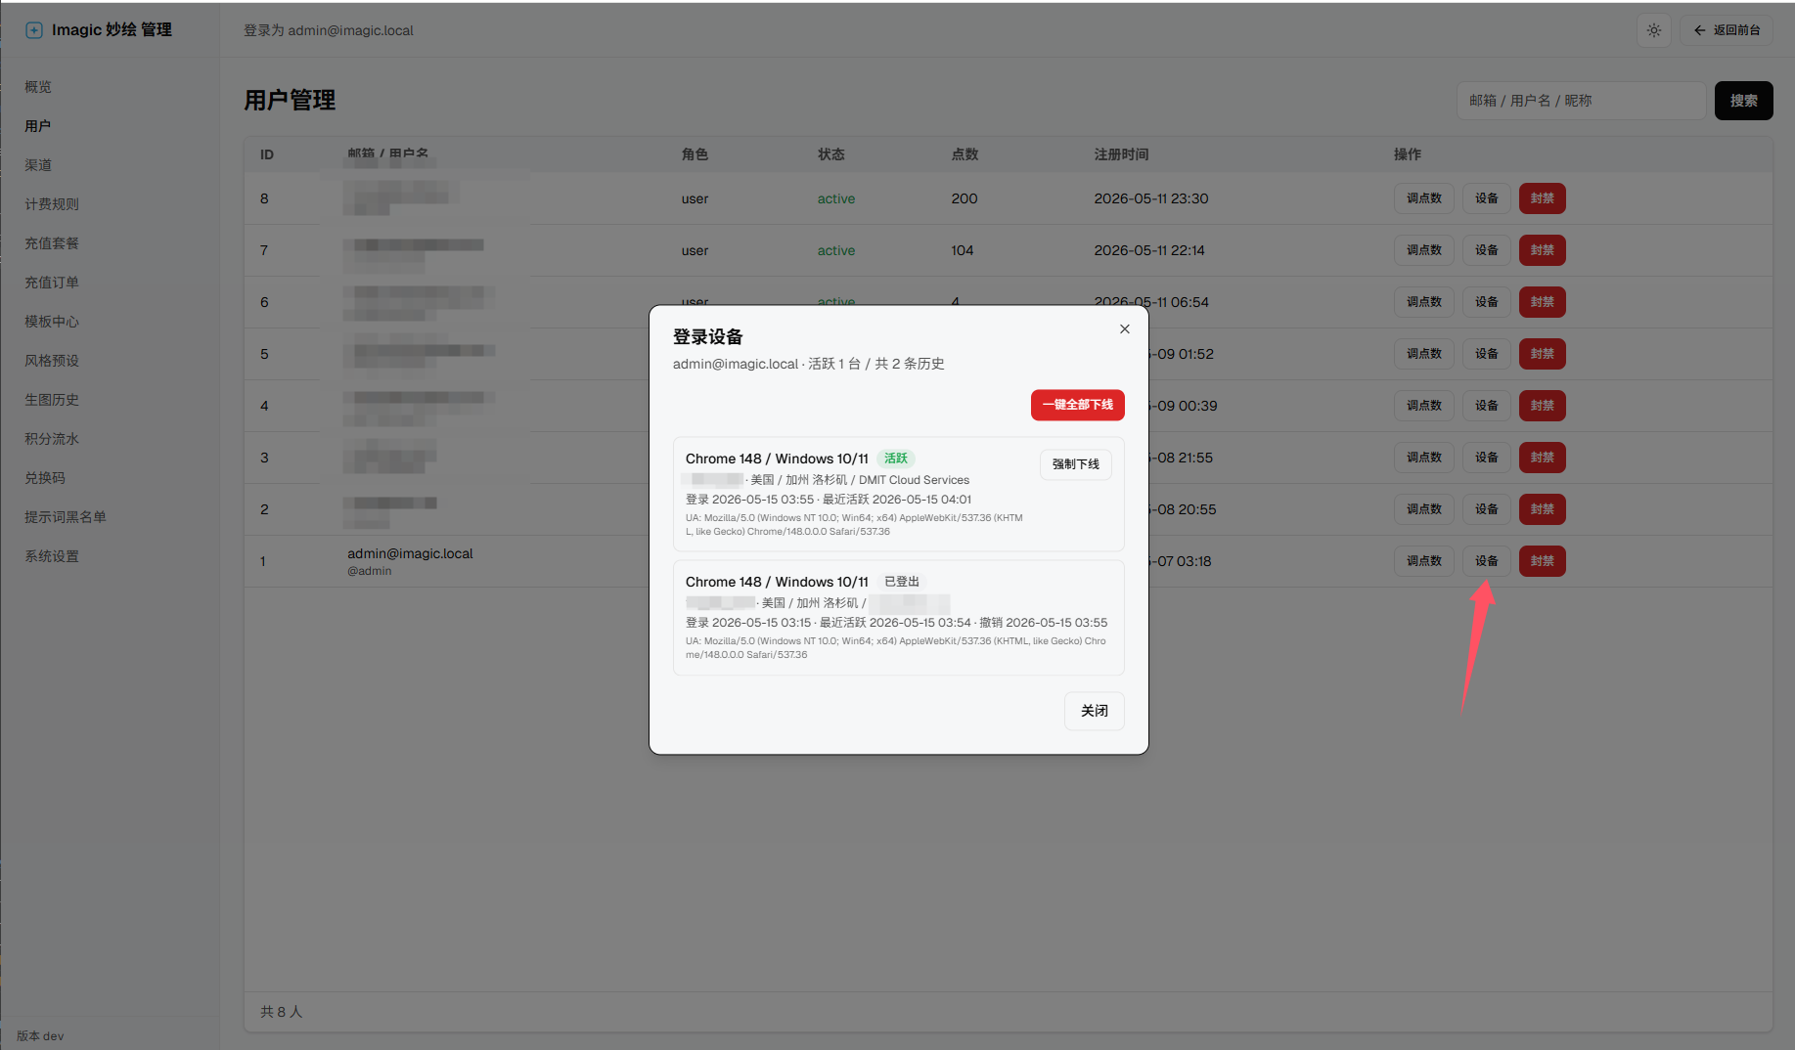Open 提示词黑名单 in the sidebar
This screenshot has width=1795, height=1050.
[x=66, y=517]
